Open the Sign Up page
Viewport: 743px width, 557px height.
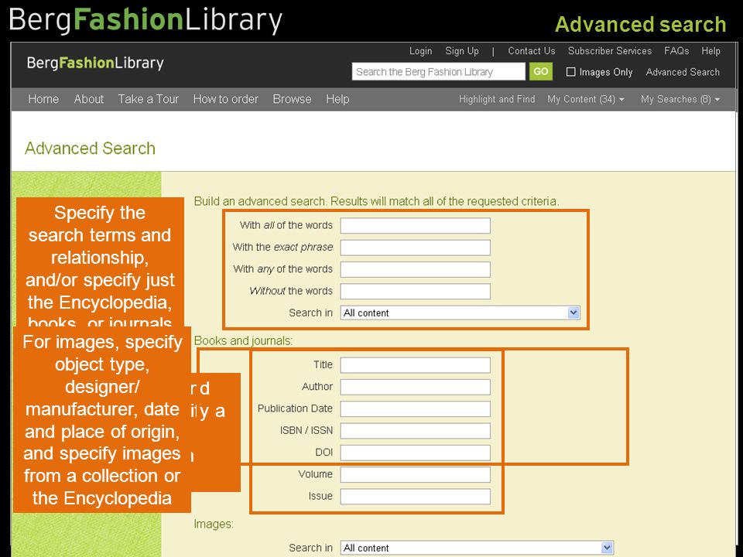click(x=461, y=51)
